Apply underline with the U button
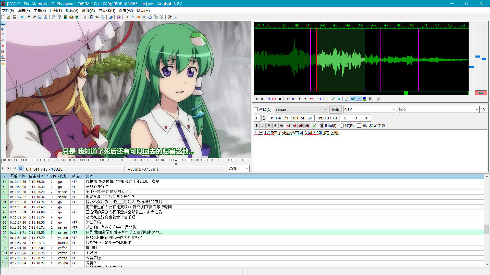 pos(269,126)
